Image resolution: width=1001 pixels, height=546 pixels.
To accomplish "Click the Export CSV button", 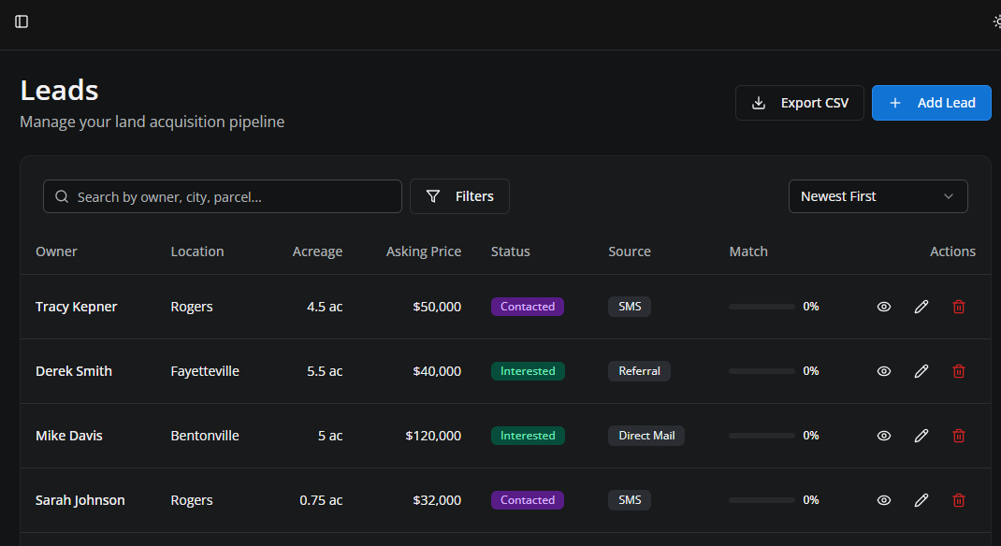I will [799, 103].
